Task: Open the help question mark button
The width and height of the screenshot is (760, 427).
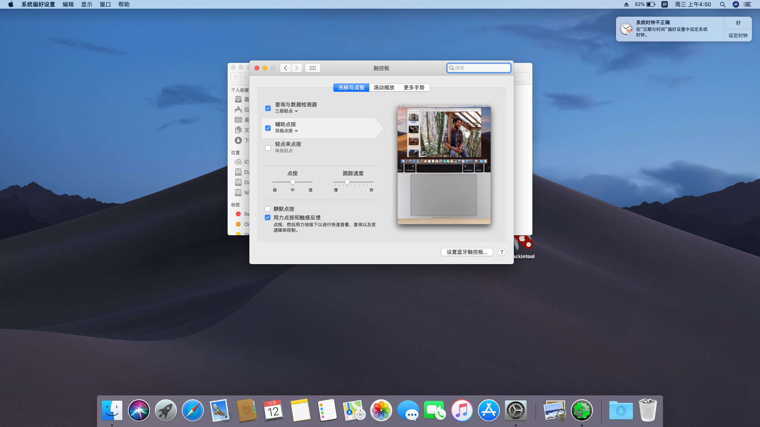Action: 502,252
